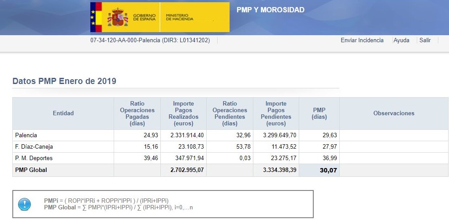The height and width of the screenshot is (223, 449).
Task: Click the PMP Y MOROSIDAD header title
Action: click(270, 10)
